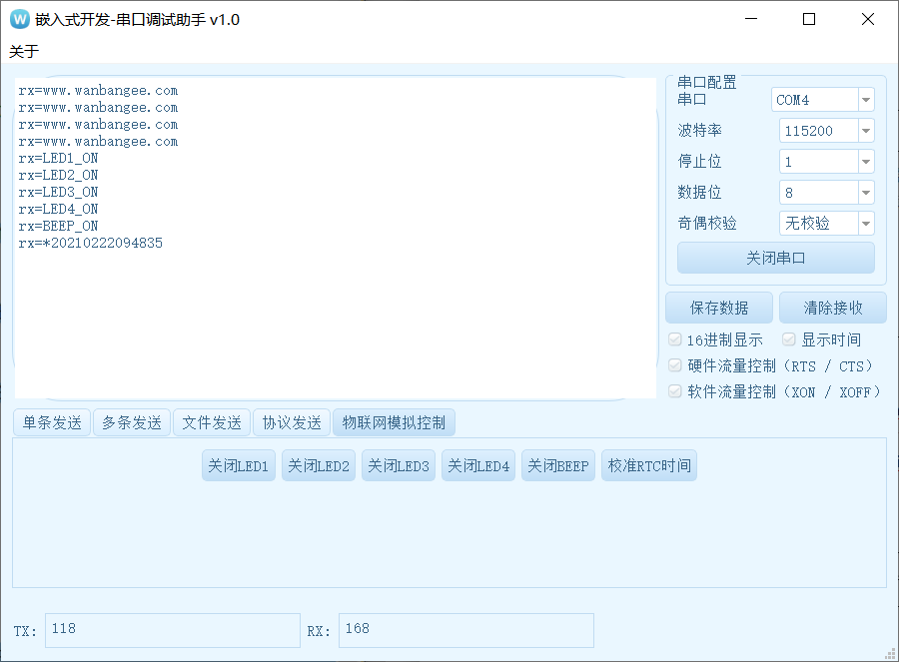Open the 串口 COM4 dropdown

(822, 100)
